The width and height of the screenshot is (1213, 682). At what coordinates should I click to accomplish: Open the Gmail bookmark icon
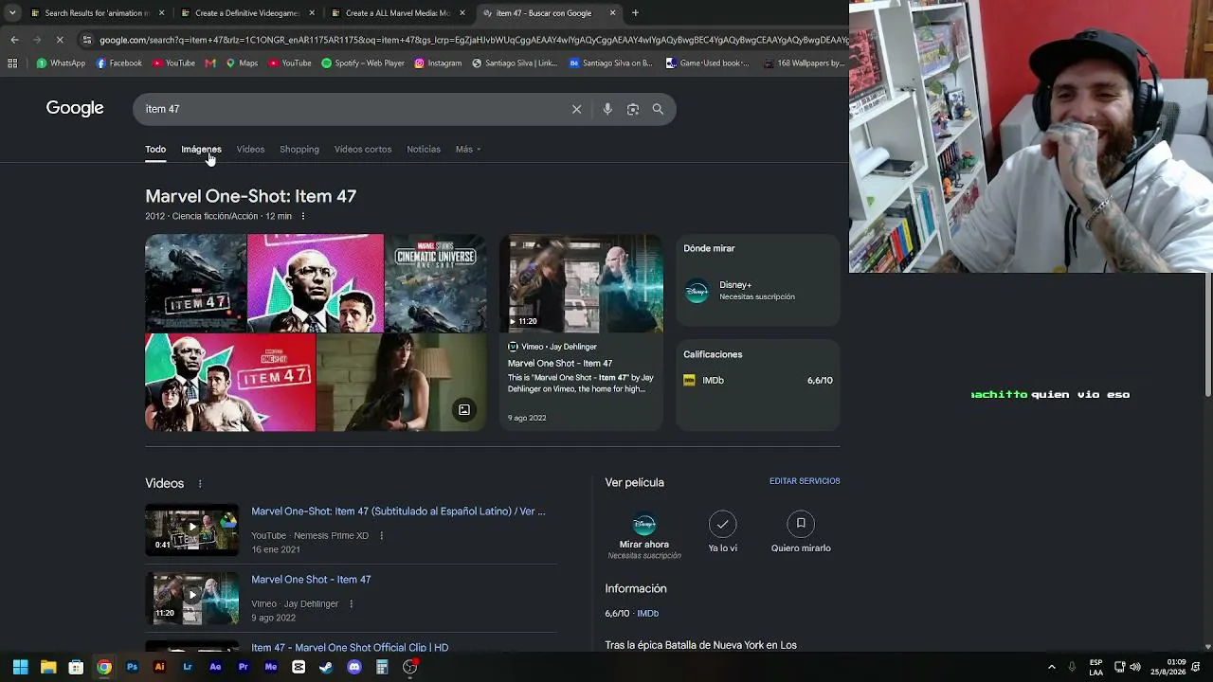coord(210,63)
